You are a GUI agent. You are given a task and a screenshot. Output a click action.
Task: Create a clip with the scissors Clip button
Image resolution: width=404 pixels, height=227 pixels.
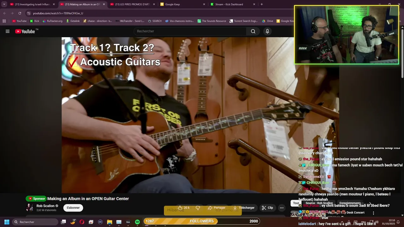pos(267,208)
